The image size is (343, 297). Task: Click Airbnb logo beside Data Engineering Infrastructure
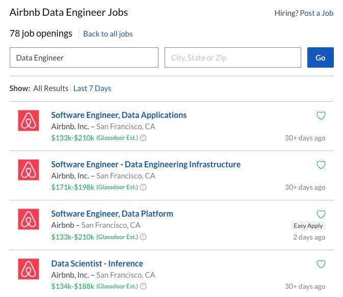click(29, 170)
